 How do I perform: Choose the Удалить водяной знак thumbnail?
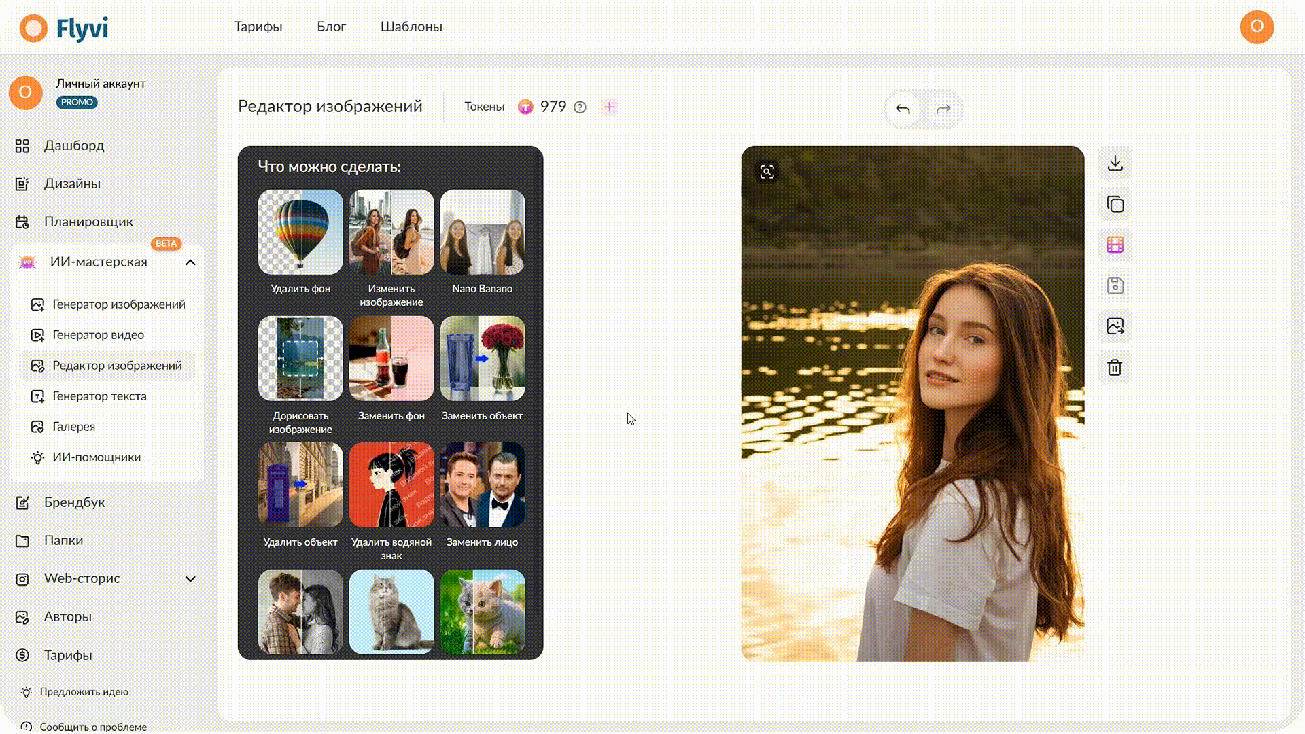[x=391, y=485]
